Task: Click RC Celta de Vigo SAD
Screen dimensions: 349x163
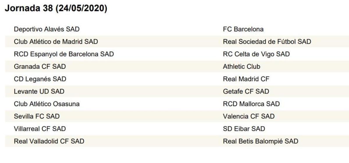Action: (x=256, y=54)
